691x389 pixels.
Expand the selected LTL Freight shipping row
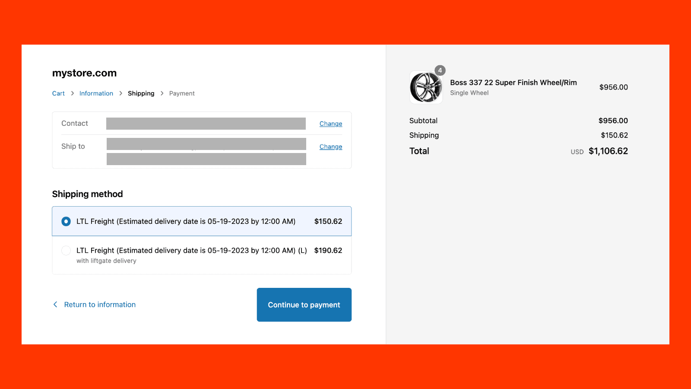click(x=201, y=221)
